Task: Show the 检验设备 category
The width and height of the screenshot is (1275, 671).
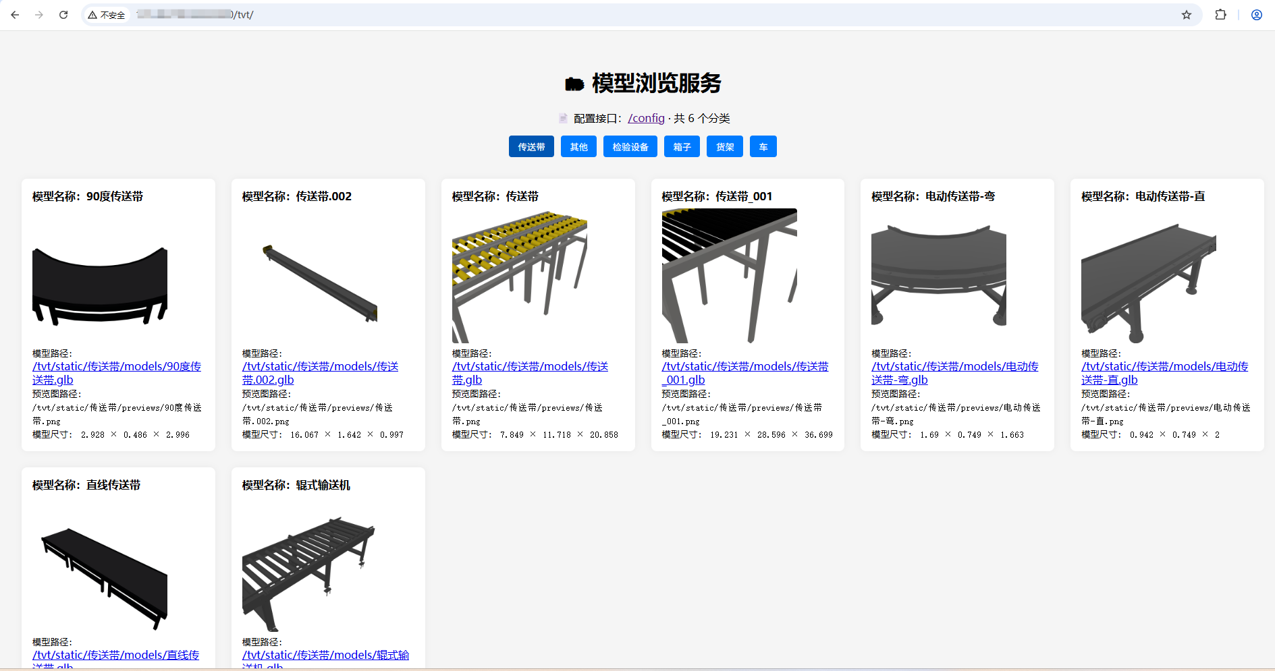Action: [x=630, y=147]
